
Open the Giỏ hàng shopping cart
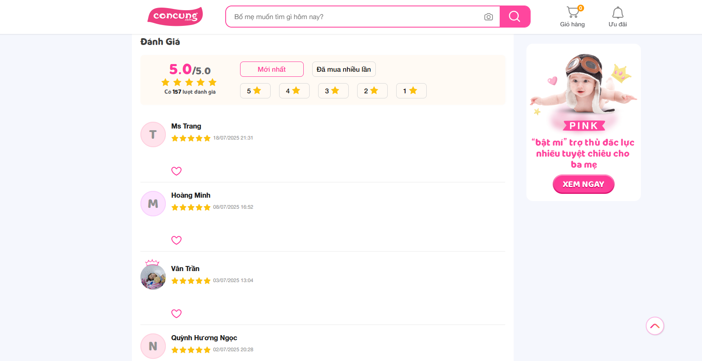pyautogui.click(x=572, y=17)
